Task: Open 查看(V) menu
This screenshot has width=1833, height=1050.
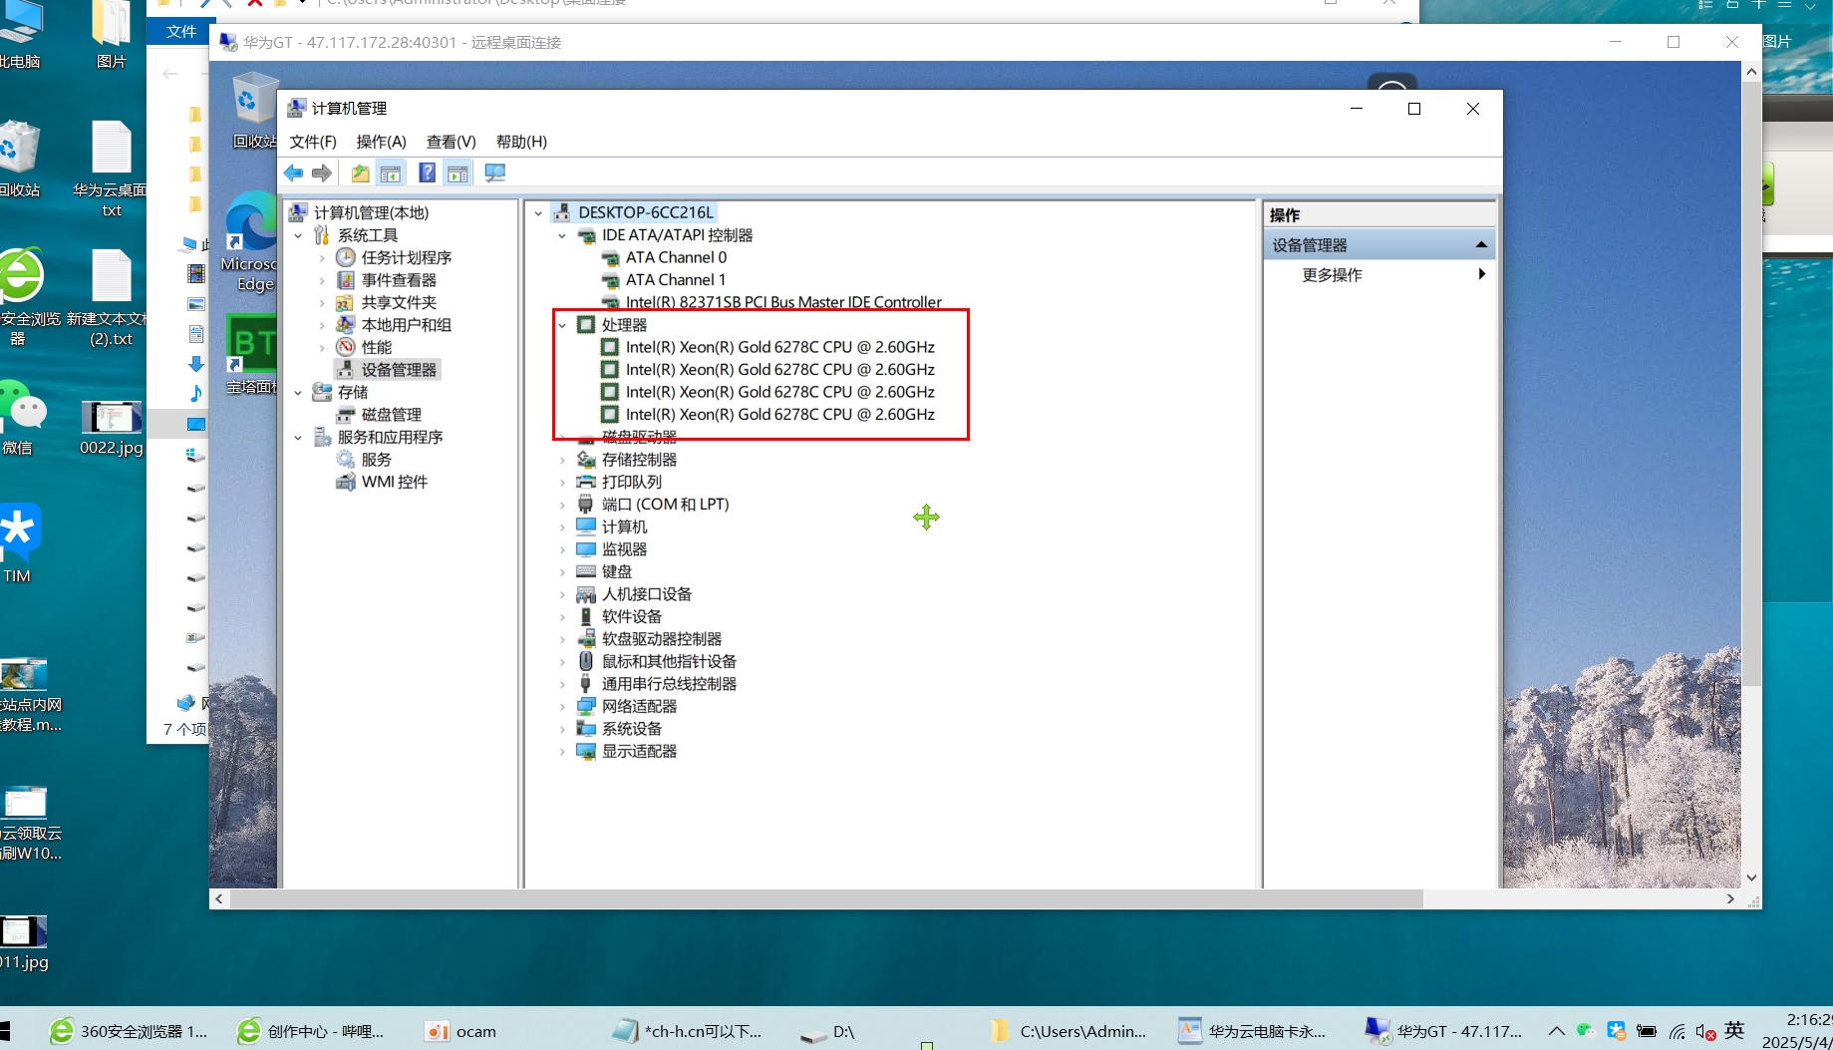Action: tap(451, 142)
